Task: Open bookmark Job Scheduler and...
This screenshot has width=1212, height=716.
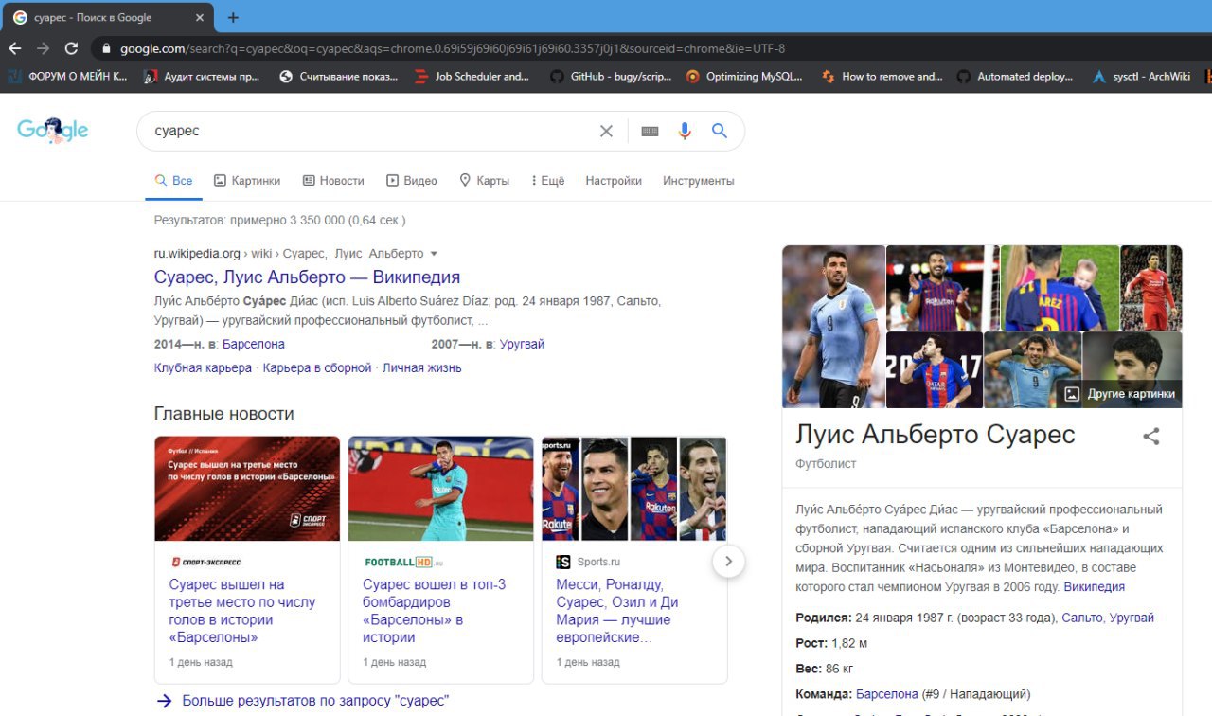Action: pos(473,77)
